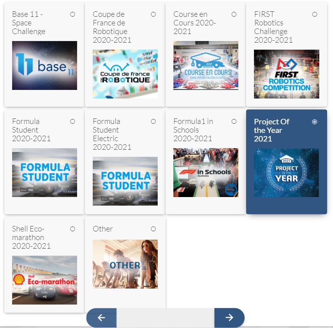The image size is (333, 328).
Task: Click Project Of the Year 2021 radio button
Action: [x=315, y=122]
